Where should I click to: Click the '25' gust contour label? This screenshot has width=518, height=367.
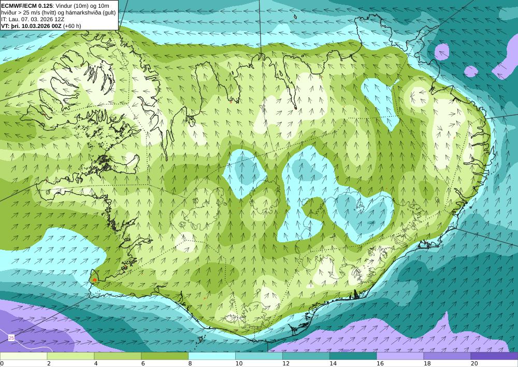11,338
